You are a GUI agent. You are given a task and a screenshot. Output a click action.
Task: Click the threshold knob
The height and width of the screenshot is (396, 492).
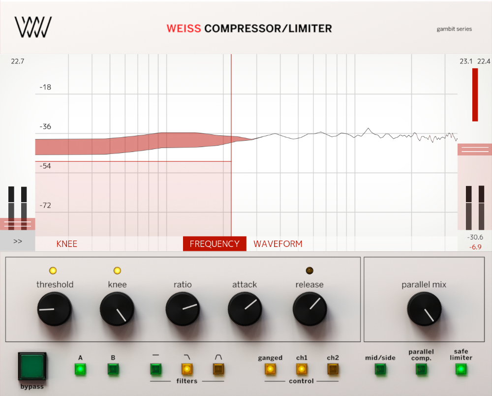point(54,310)
